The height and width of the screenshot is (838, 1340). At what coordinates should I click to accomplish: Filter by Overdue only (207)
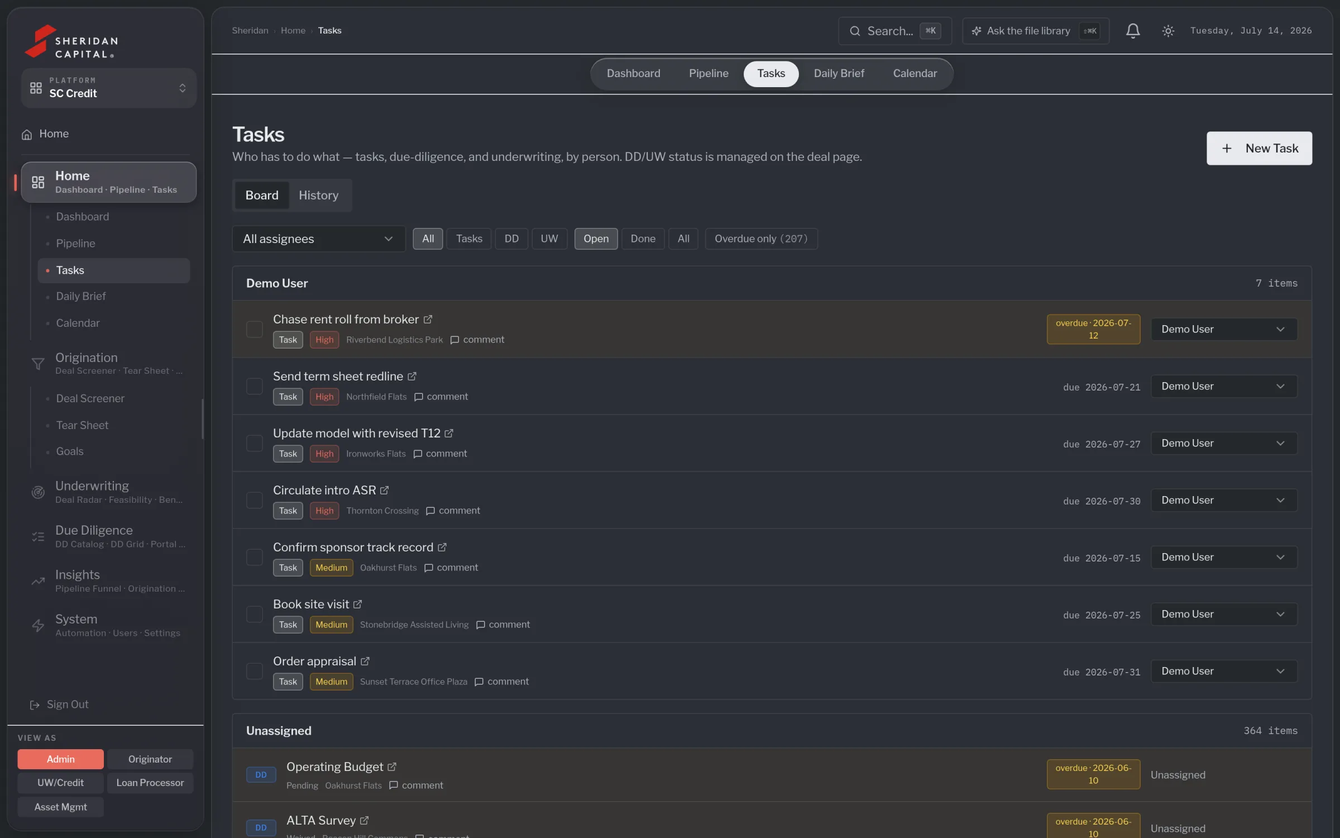coord(761,239)
